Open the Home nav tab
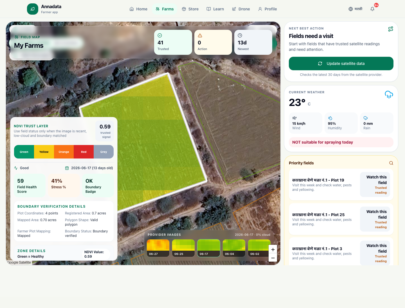This screenshot has width=405, height=308. pos(138,9)
